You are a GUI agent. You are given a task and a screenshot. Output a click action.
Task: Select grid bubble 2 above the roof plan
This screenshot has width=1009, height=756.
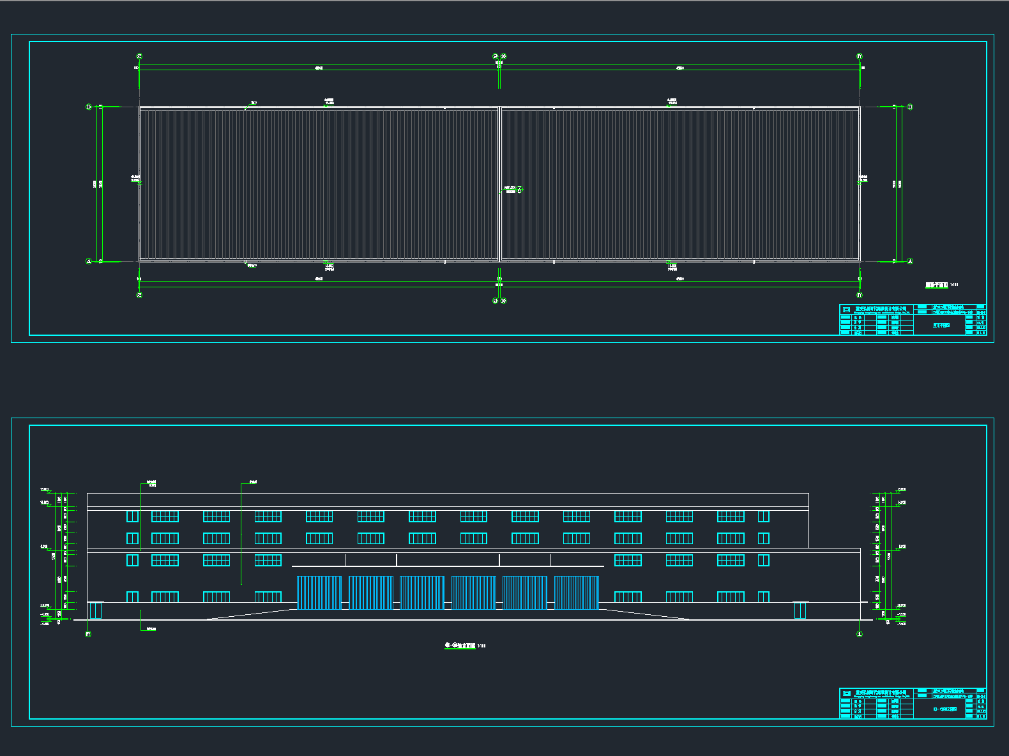139,57
